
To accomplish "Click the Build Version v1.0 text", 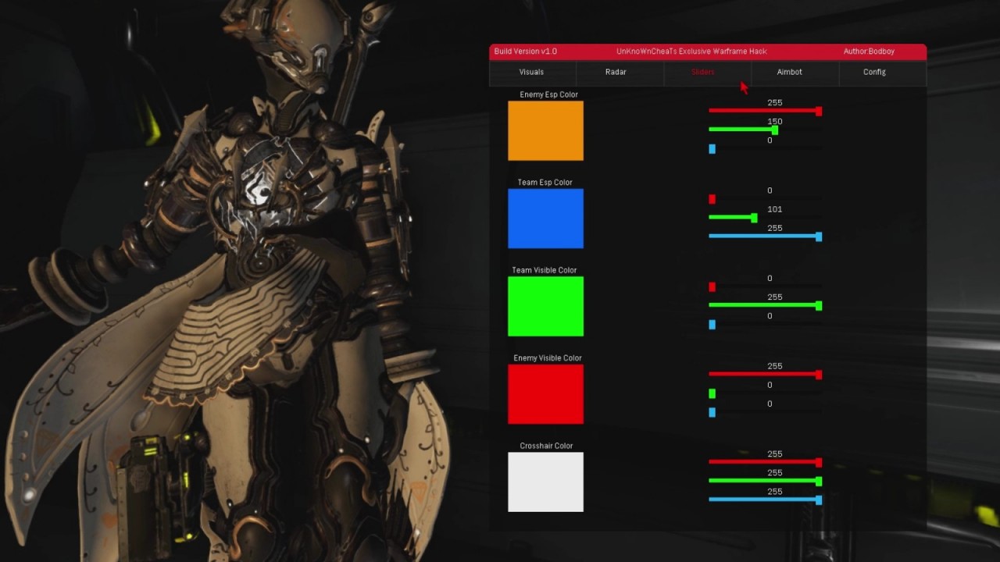I will 526,52.
